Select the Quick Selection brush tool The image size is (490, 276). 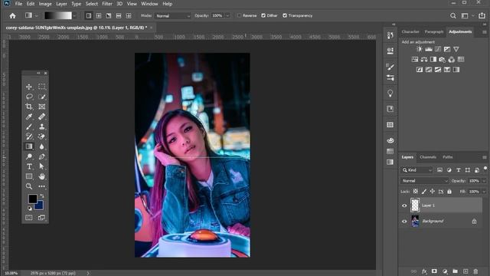pos(41,97)
